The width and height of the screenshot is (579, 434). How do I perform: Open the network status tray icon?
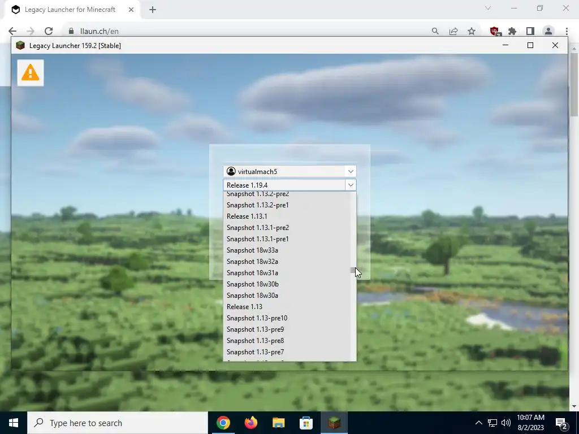click(x=492, y=423)
